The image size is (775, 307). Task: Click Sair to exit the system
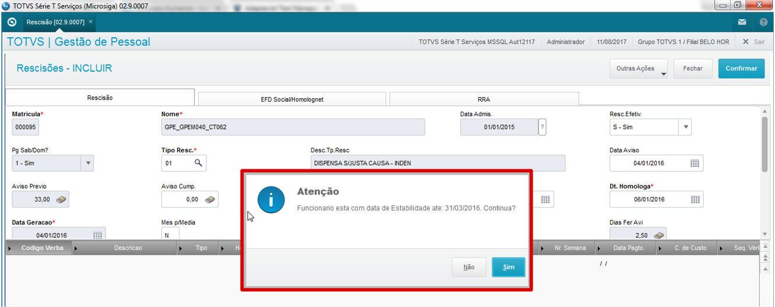[753, 42]
